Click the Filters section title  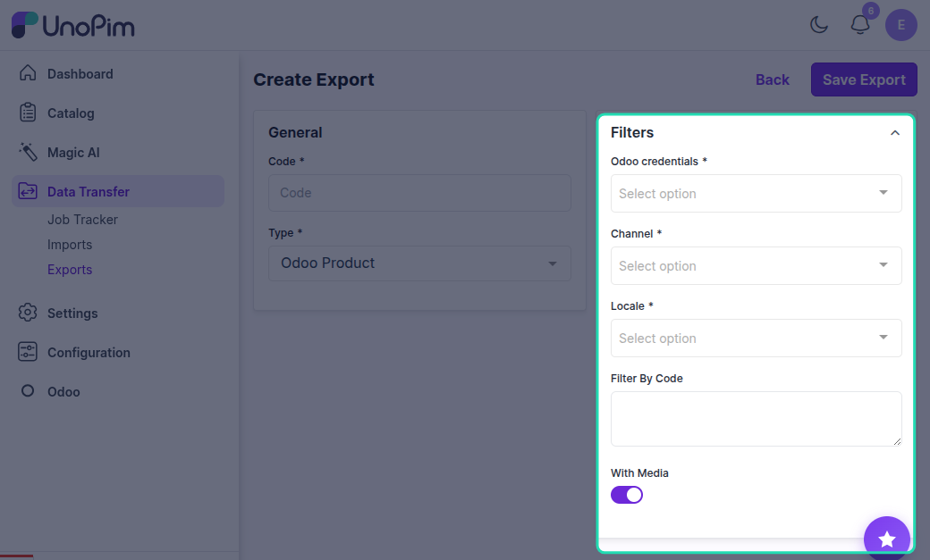632,132
